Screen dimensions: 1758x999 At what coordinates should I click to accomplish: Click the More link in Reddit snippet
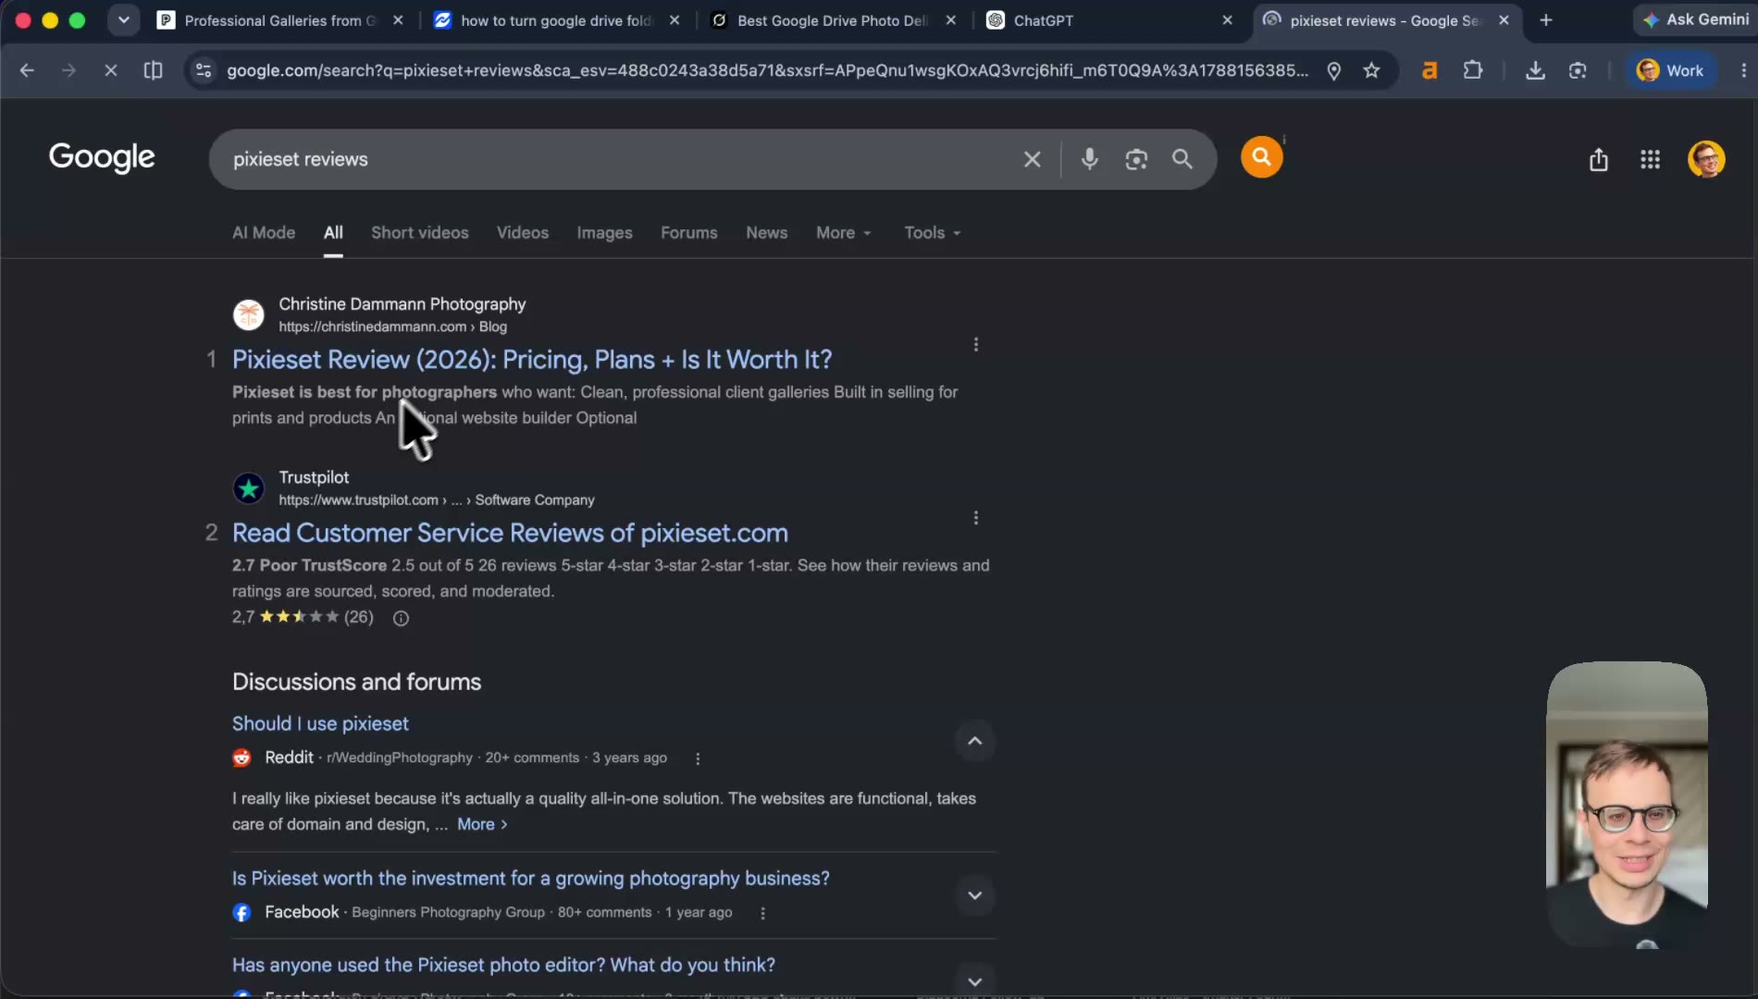pyautogui.click(x=482, y=824)
